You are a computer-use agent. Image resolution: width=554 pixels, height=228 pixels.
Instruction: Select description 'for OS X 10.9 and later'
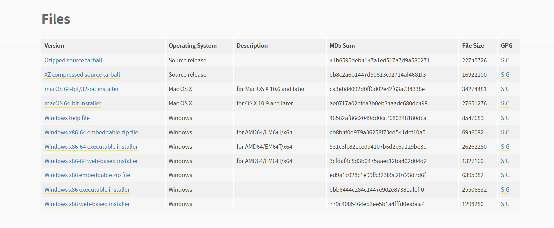(x=265, y=103)
